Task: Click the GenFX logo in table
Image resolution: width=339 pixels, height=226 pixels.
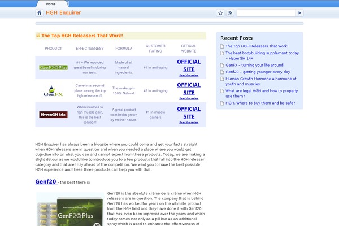Action: pos(53,91)
